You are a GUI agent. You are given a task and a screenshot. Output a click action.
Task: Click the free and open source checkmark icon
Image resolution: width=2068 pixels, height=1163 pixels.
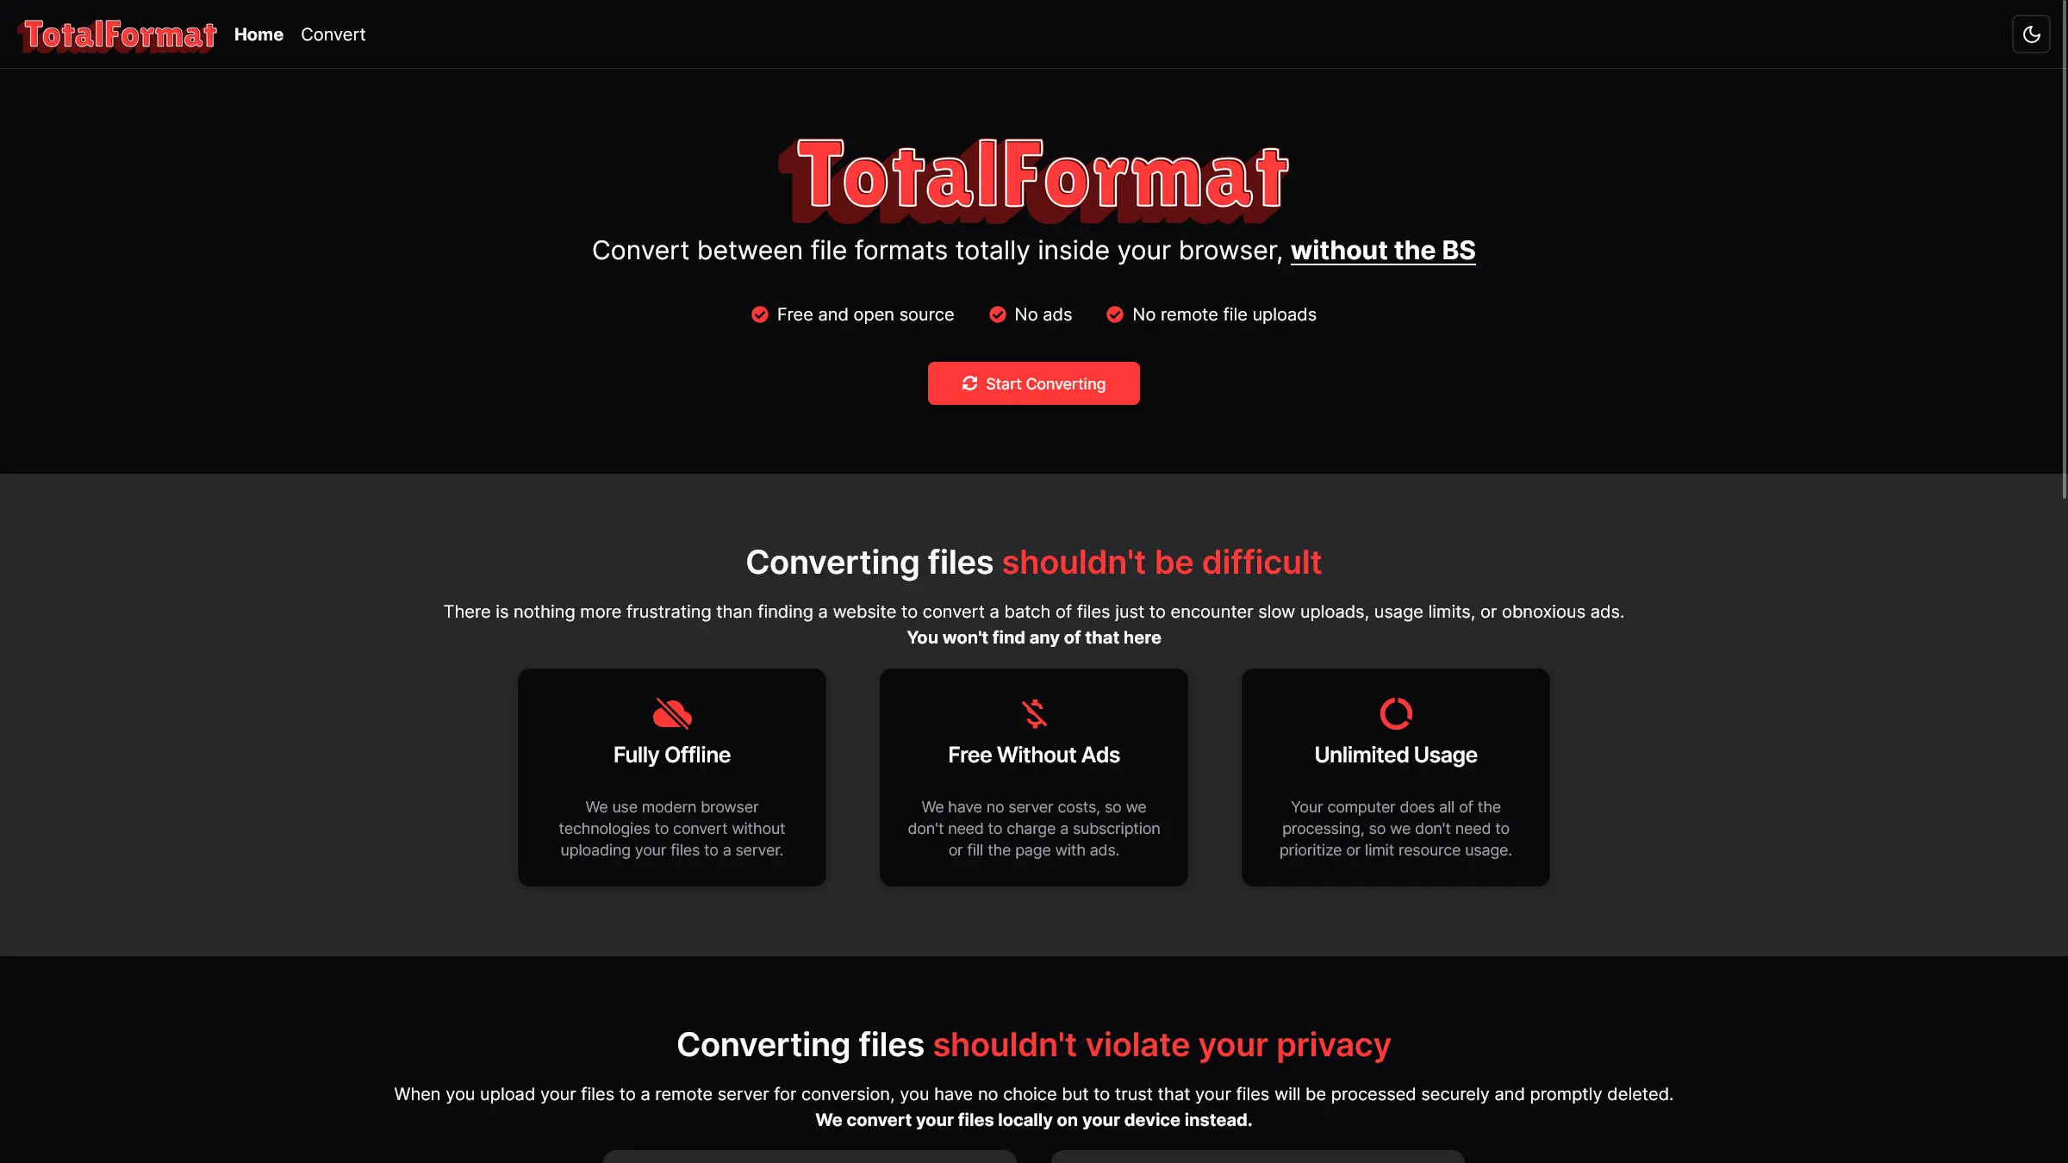coord(760,315)
